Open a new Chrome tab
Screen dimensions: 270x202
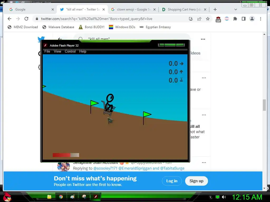click(x=215, y=9)
